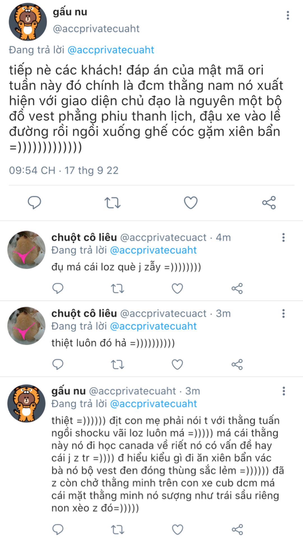Open more options for main gấu nu tweet
Image resolution: width=303 pixels, height=538 pixels.
288,15
